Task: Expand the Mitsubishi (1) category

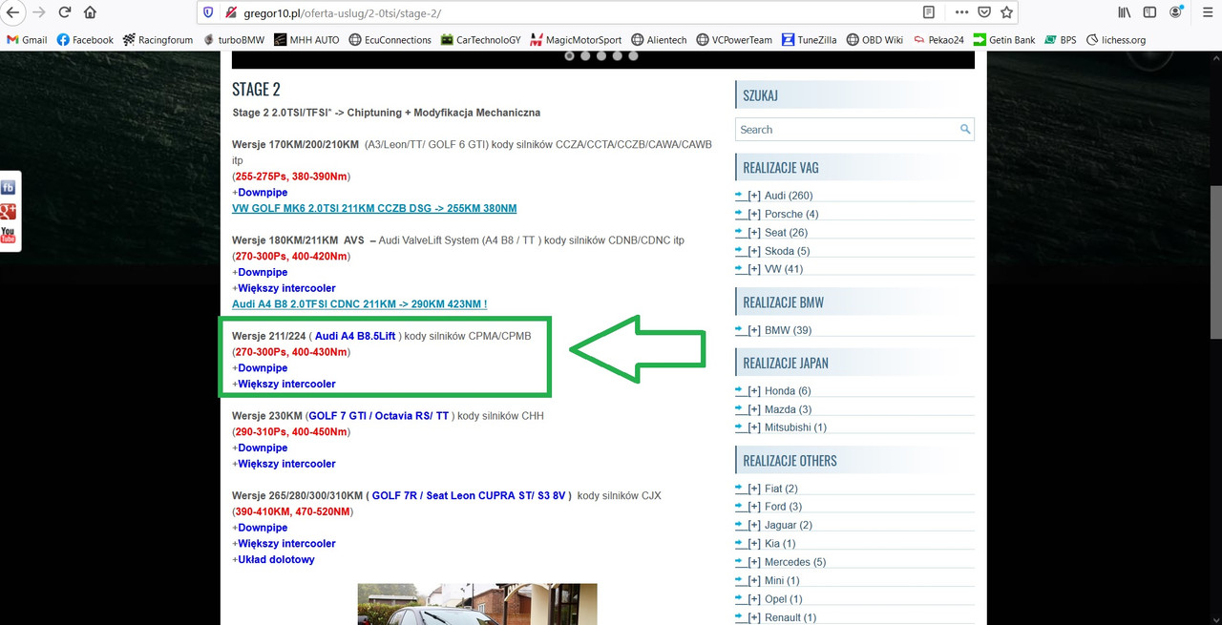Action: 754,427
